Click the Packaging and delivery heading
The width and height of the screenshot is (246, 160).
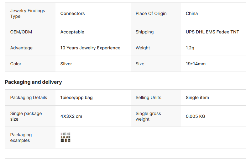(x=33, y=82)
